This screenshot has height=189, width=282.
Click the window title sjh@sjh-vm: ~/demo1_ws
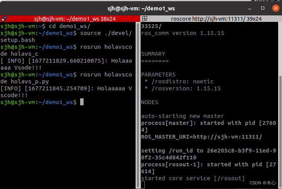pos(141,8)
